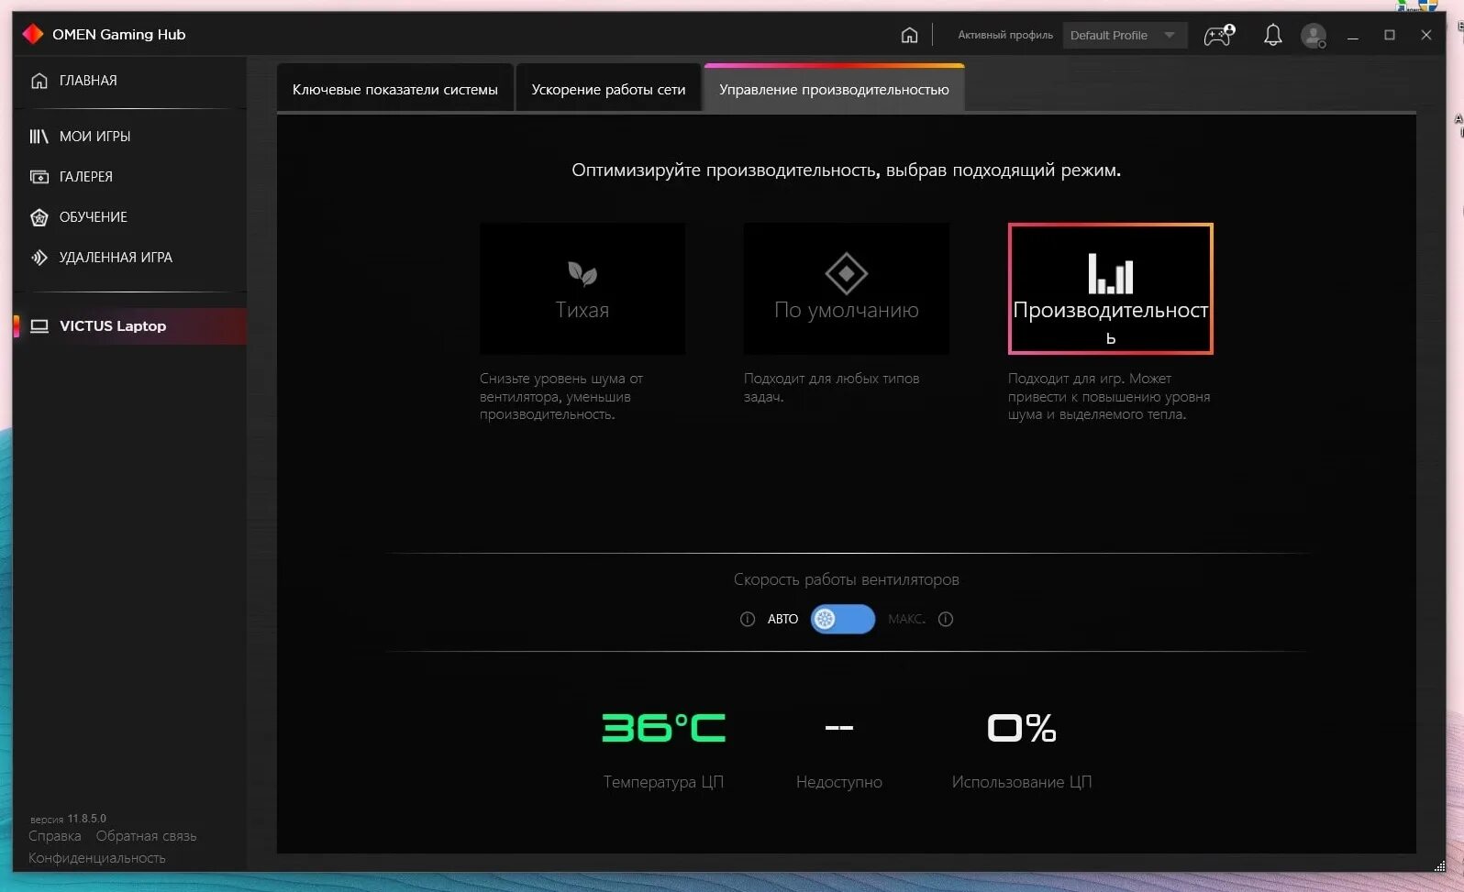Choose the Тихая mode card
Image resolution: width=1464 pixels, height=892 pixels.
582,289
